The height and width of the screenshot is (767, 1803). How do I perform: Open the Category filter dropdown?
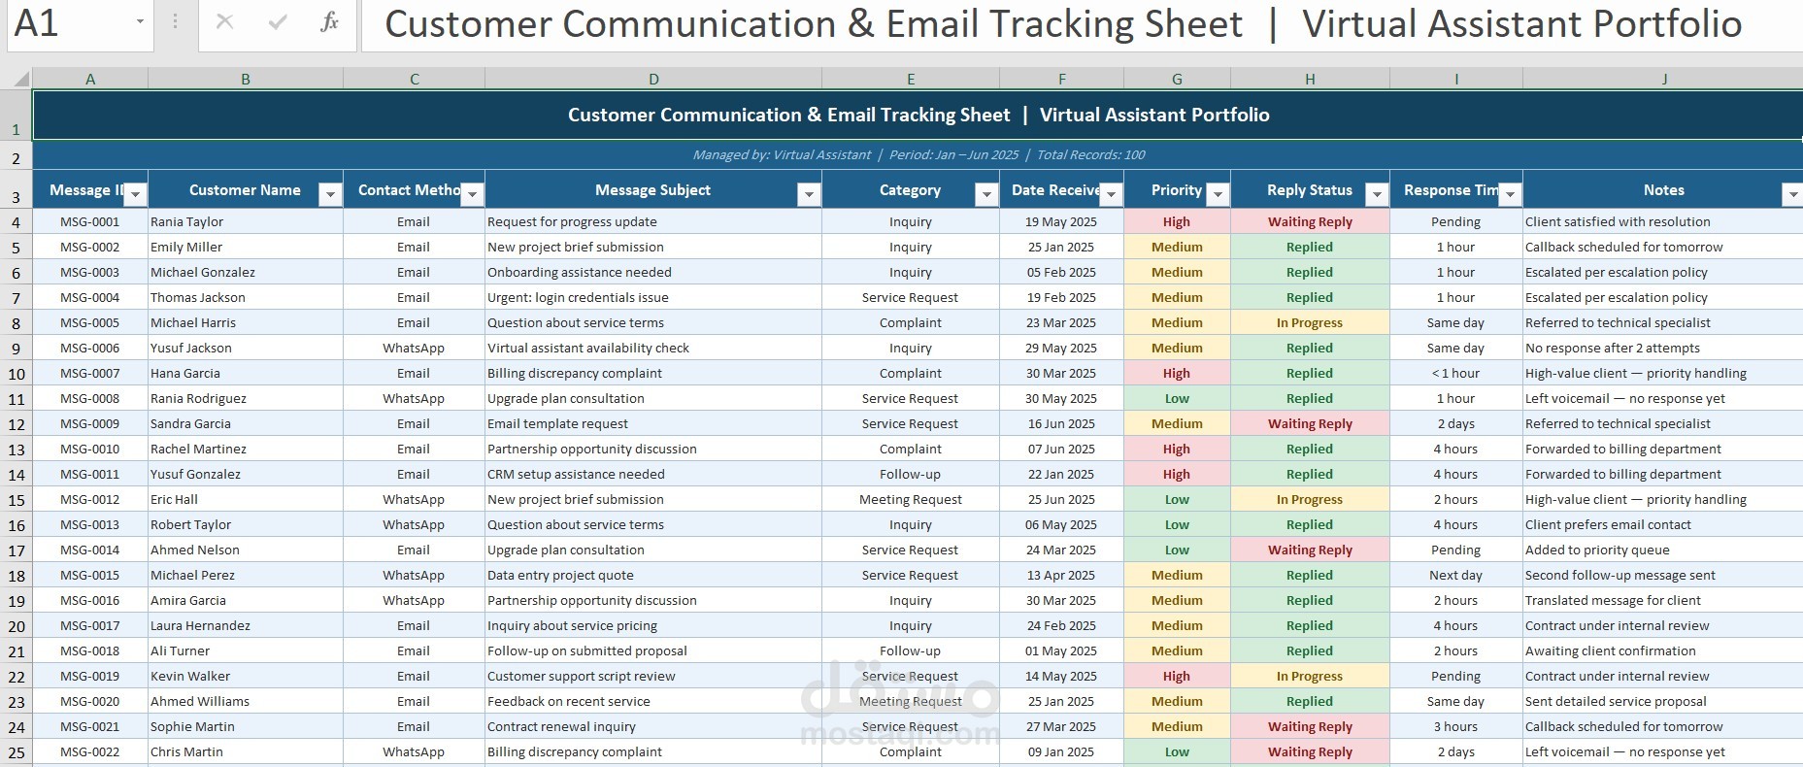point(986,195)
